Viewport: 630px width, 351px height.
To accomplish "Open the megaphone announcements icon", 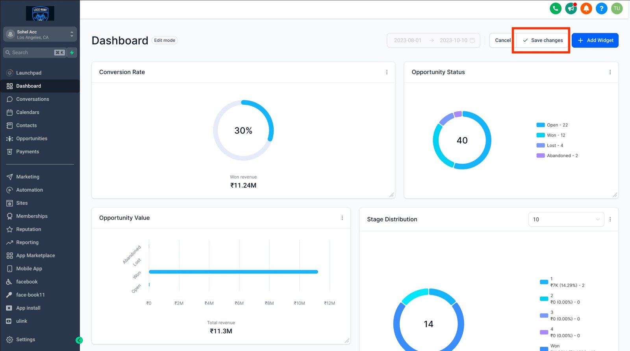I will (x=571, y=8).
